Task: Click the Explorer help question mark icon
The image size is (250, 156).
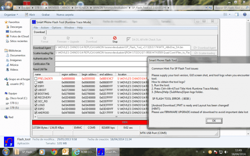Action: coord(245,15)
